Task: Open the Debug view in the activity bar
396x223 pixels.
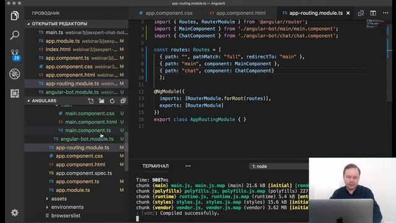Action: coord(15,74)
